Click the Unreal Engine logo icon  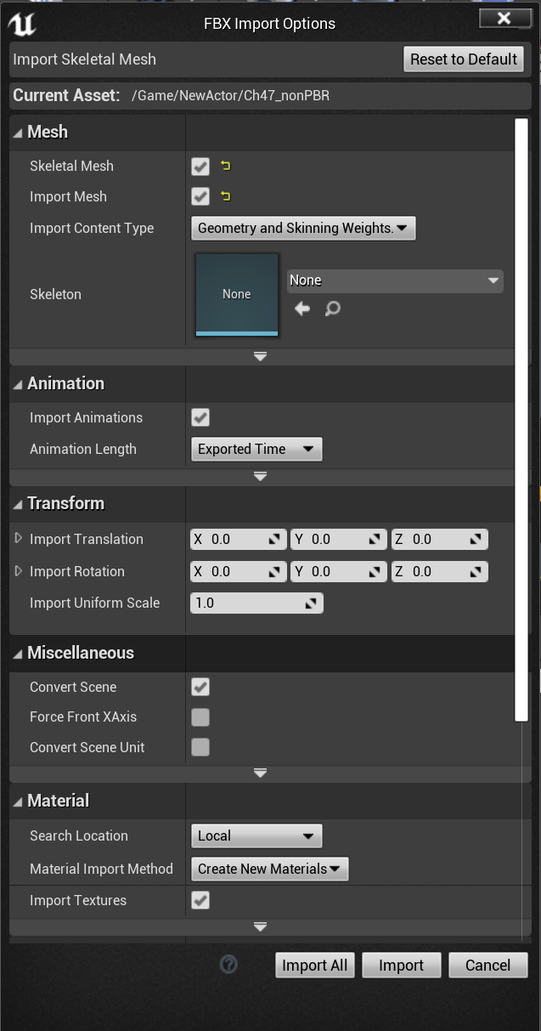21,25
